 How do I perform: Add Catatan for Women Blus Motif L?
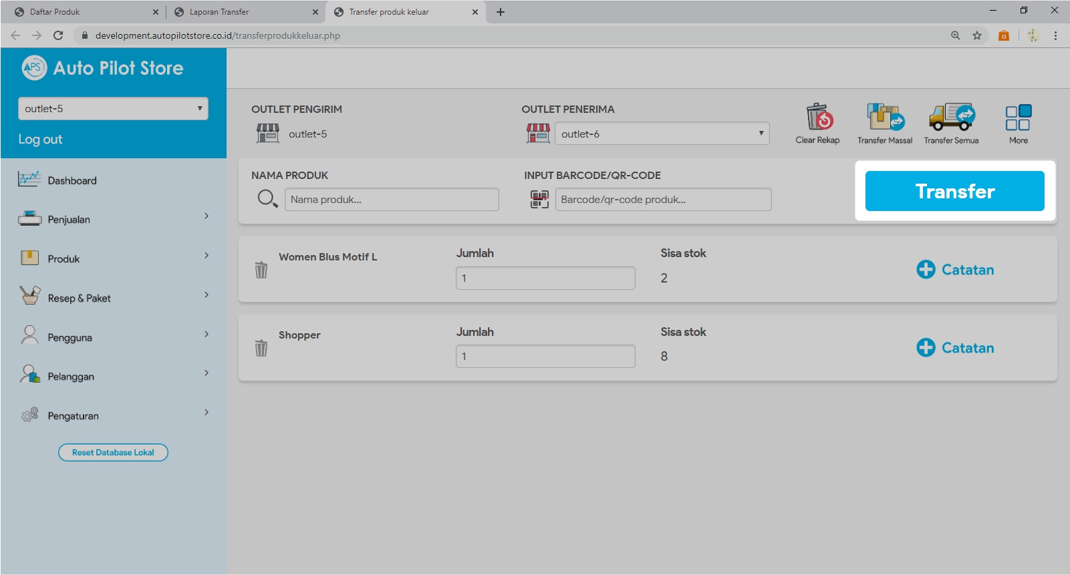pyautogui.click(x=955, y=270)
